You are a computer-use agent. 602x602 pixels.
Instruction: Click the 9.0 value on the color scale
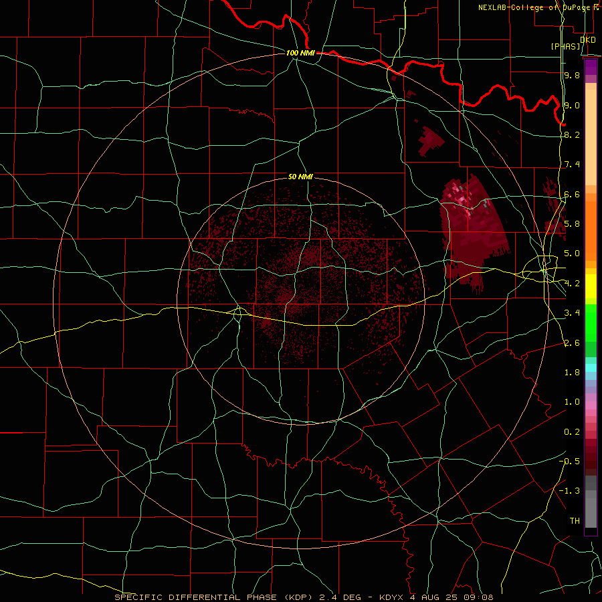572,105
